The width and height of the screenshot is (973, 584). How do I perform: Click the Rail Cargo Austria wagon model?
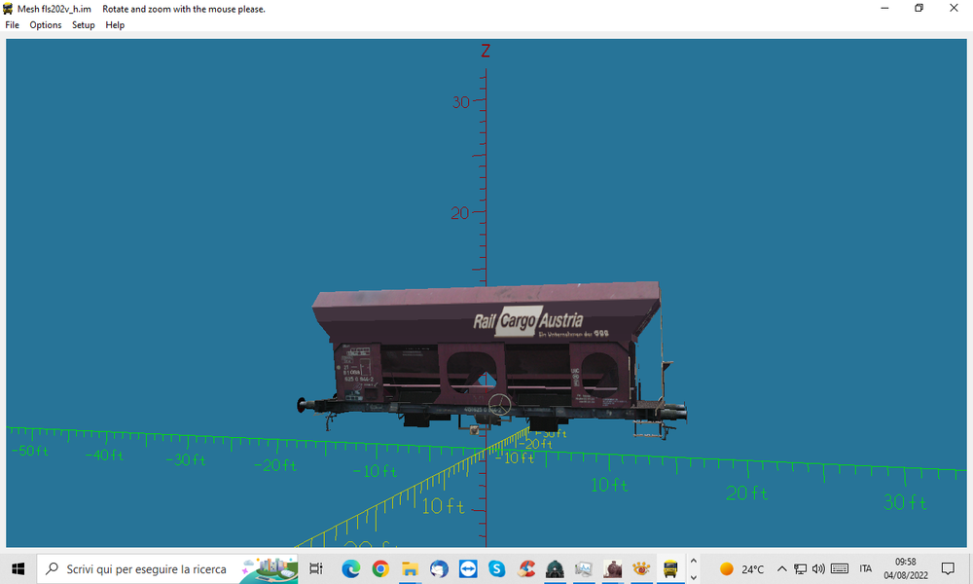click(492, 359)
